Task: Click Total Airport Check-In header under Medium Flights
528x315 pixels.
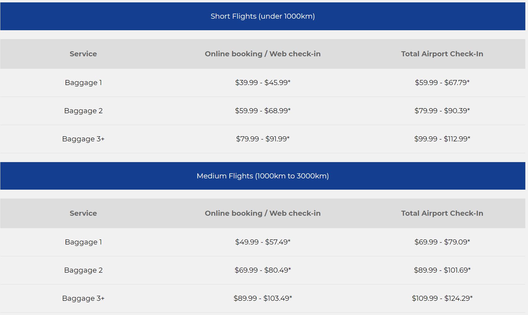Action: [442, 213]
